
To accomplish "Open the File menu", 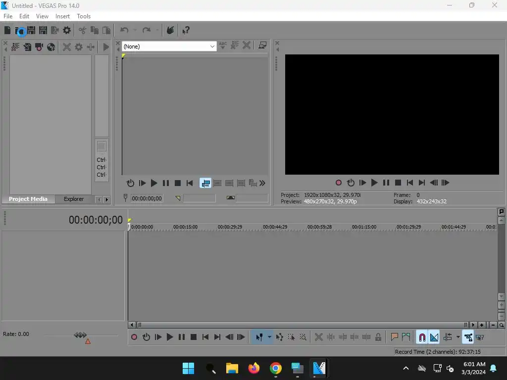I will (8, 16).
